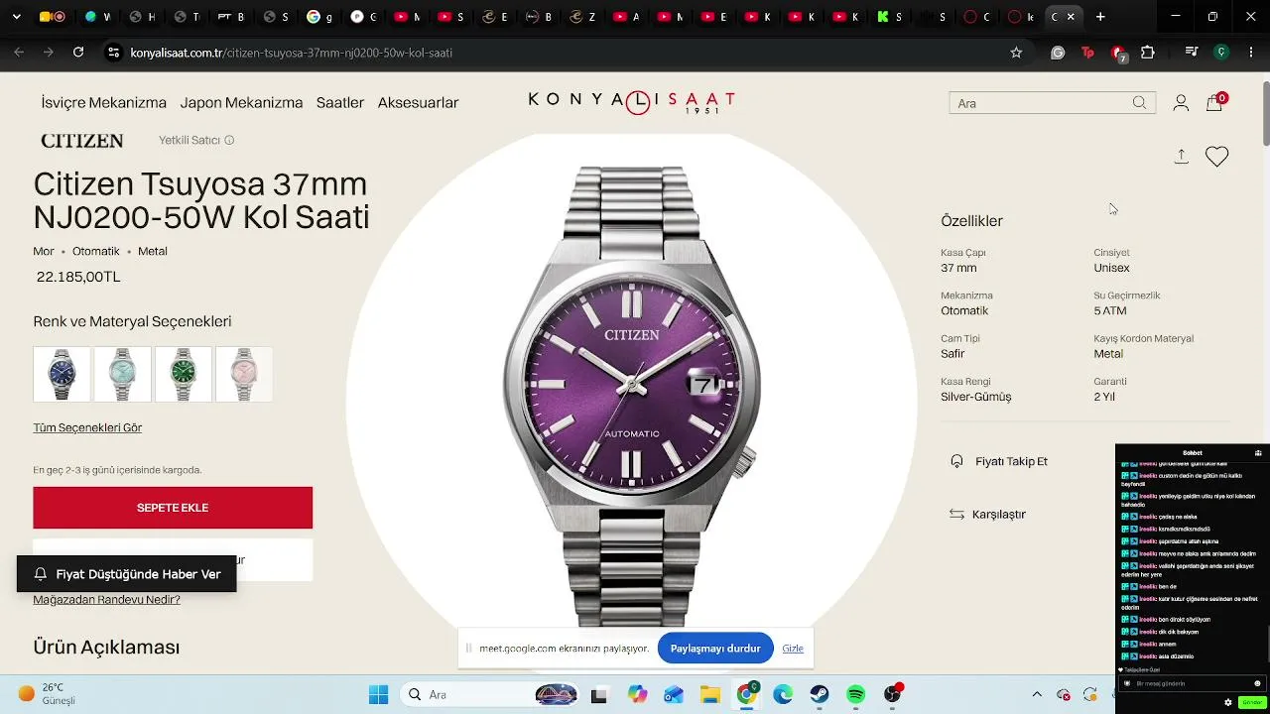Close the active browser tab
Screen dimensions: 1270x714
[x=1071, y=17]
